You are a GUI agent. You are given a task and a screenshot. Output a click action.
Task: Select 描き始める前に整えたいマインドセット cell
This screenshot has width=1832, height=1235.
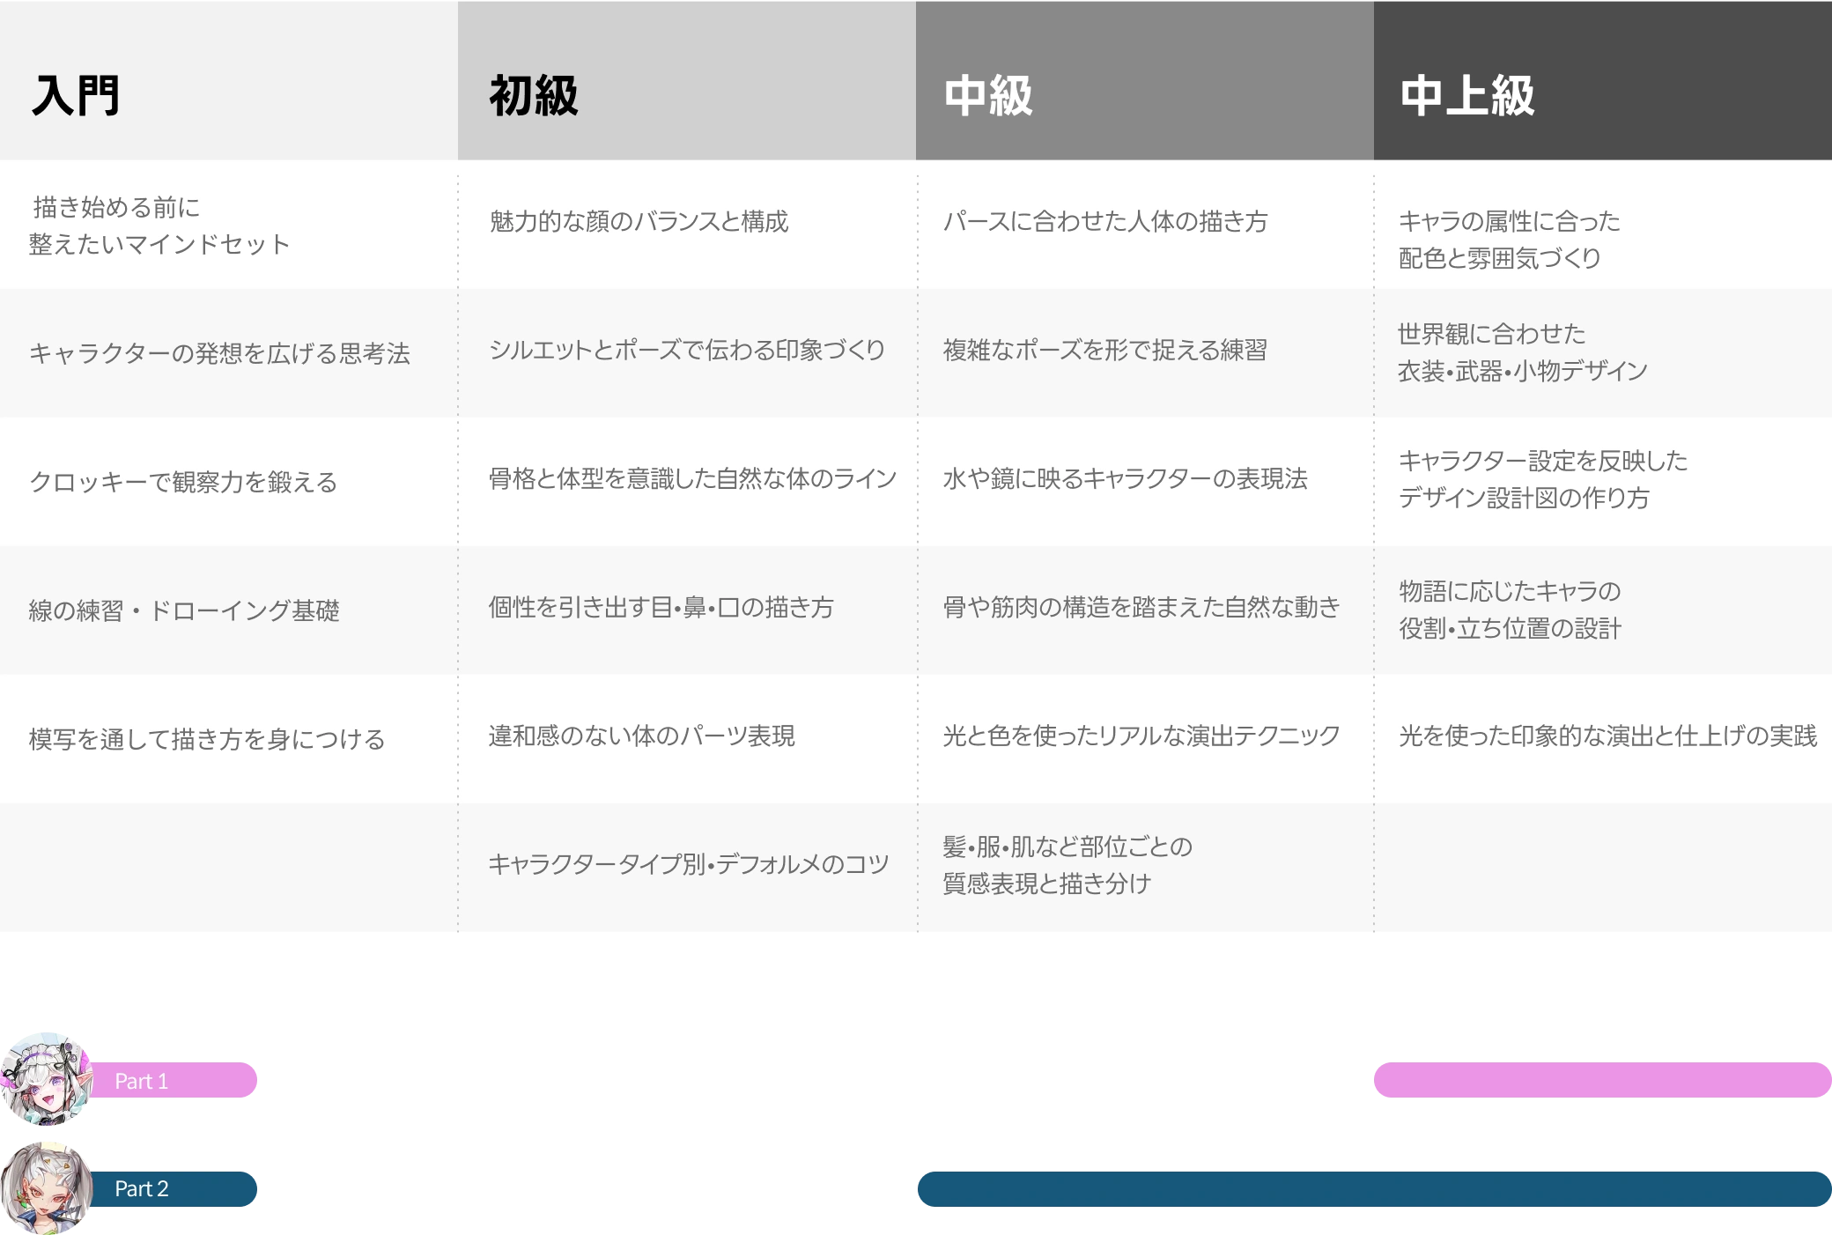tap(229, 225)
